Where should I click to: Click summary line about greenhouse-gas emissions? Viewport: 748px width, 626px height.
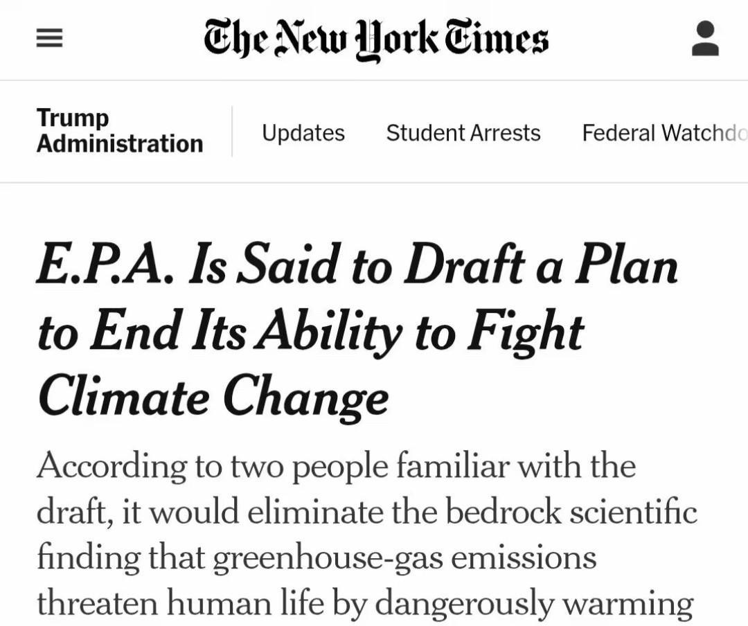tap(316, 557)
